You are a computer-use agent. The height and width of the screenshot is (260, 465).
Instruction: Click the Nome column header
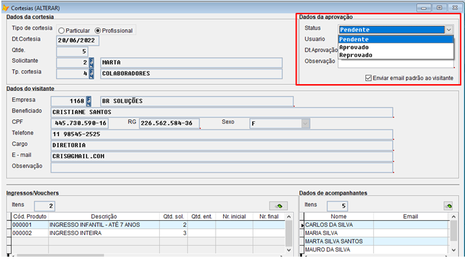(x=338, y=216)
